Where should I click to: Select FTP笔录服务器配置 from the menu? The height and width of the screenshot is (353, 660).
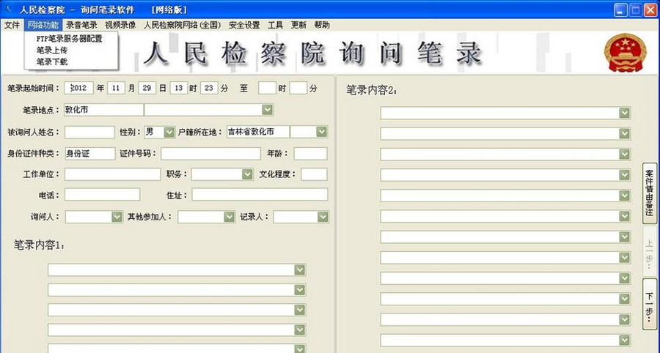click(70, 39)
